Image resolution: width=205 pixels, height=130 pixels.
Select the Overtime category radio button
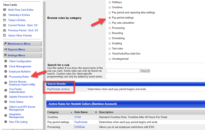tap(110, 7)
